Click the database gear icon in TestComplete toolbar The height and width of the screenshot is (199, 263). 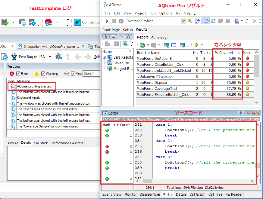click(x=32, y=22)
